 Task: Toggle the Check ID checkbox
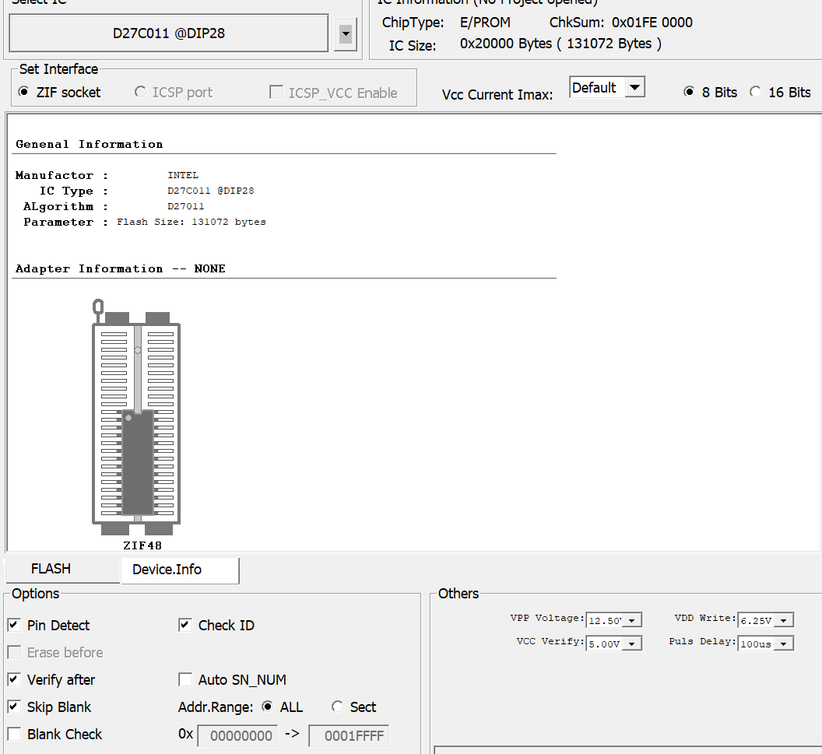coord(185,625)
